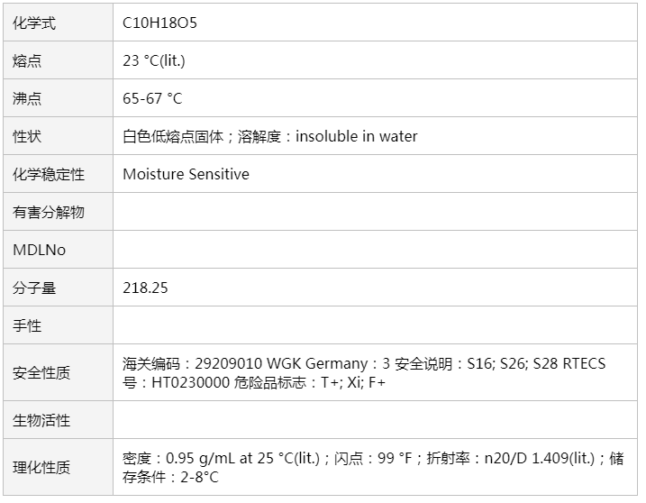Click the 性状 row label
646x503 pixels.
(27, 137)
